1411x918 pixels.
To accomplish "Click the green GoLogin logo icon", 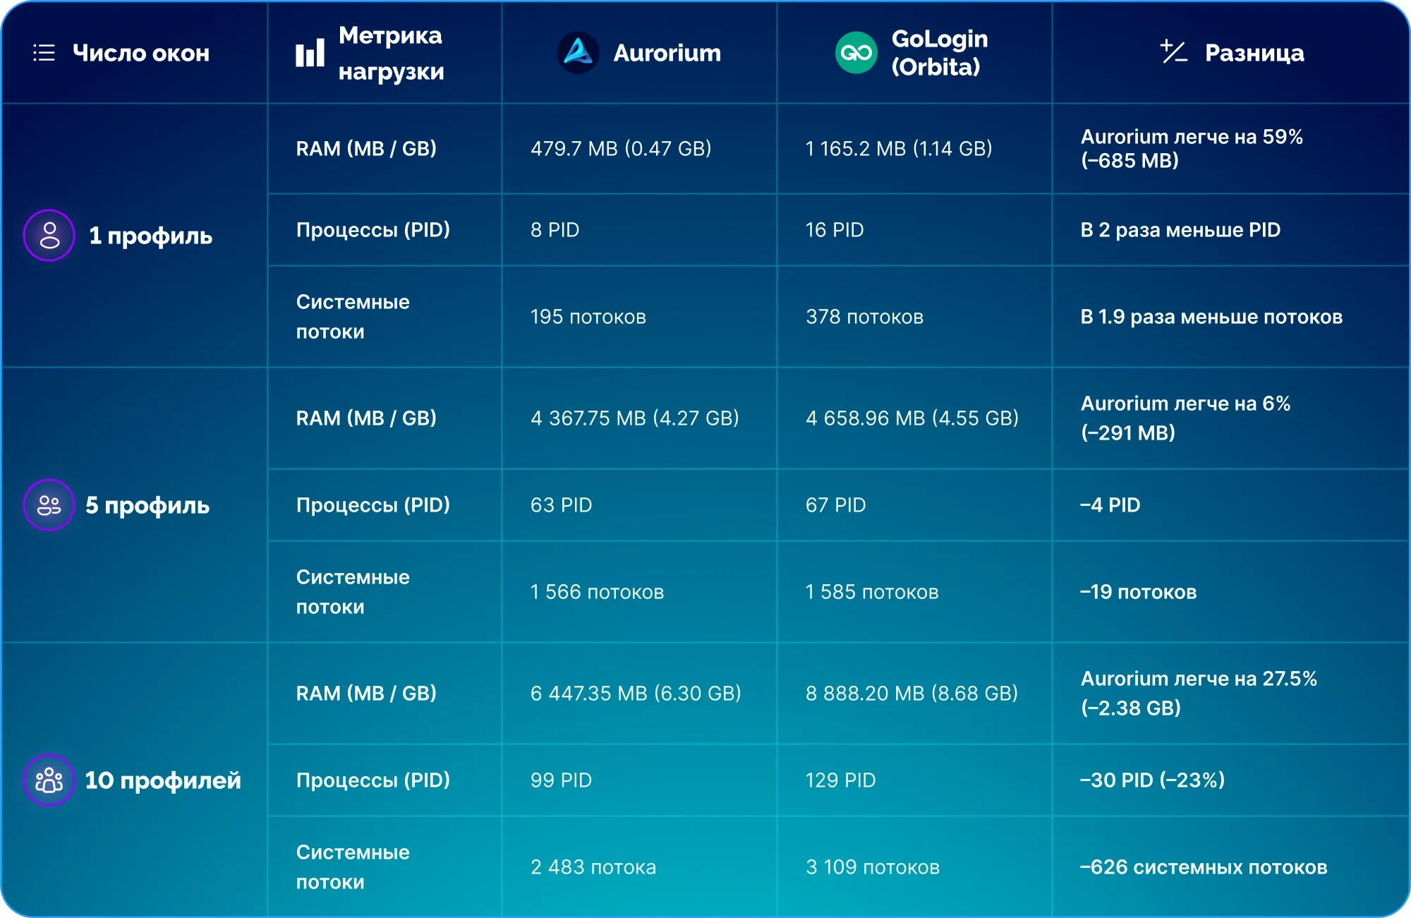I will 856,53.
